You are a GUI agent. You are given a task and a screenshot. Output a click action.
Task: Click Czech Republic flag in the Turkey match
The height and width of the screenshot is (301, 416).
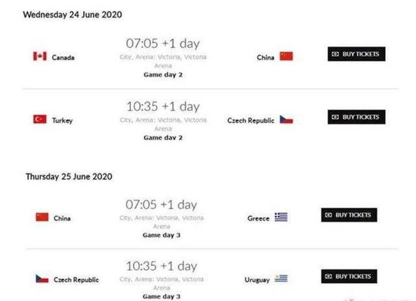[286, 120]
